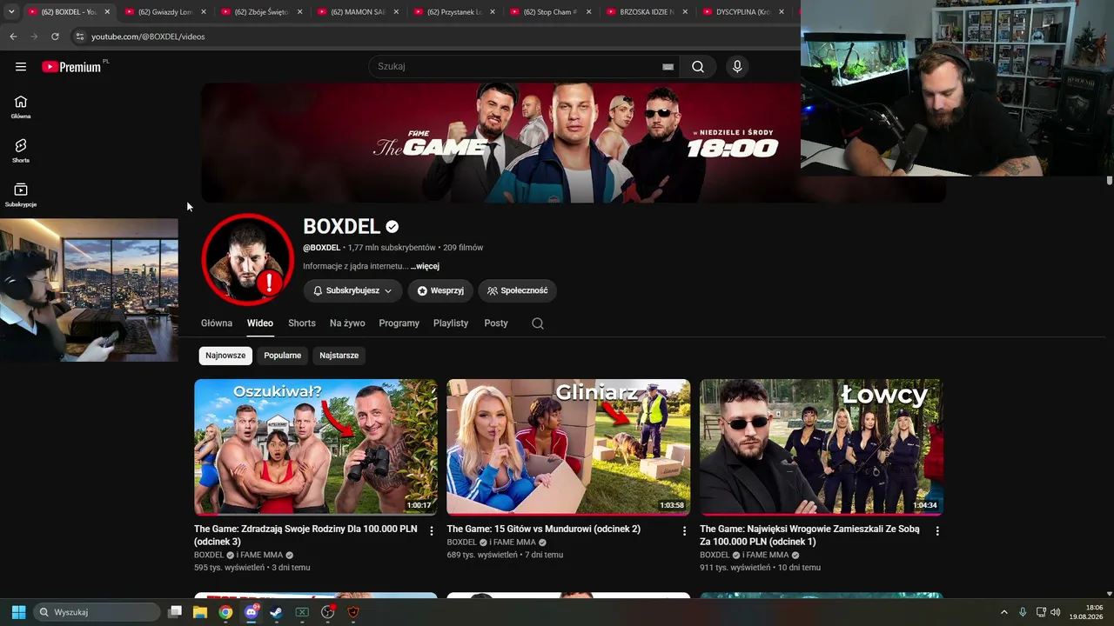Reload the YouTube page

coord(55,37)
